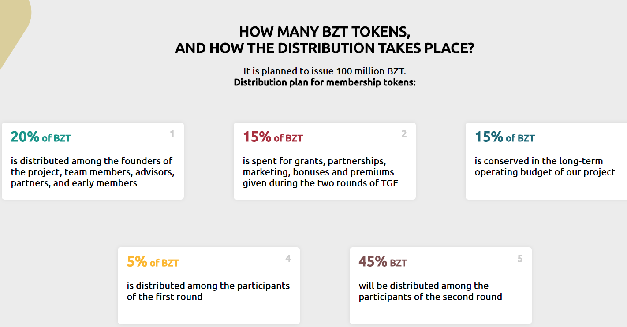The image size is (627, 327).
Task: Click card number 5 badge
Action: (520, 259)
